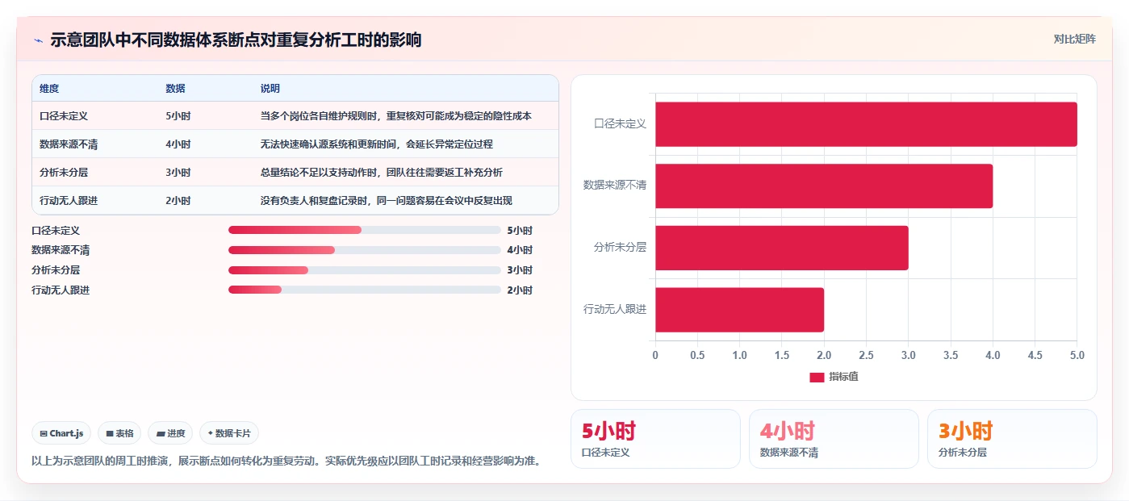Click the table cell reading 3小时
Screen dimensions: 1129x501
(x=178, y=173)
